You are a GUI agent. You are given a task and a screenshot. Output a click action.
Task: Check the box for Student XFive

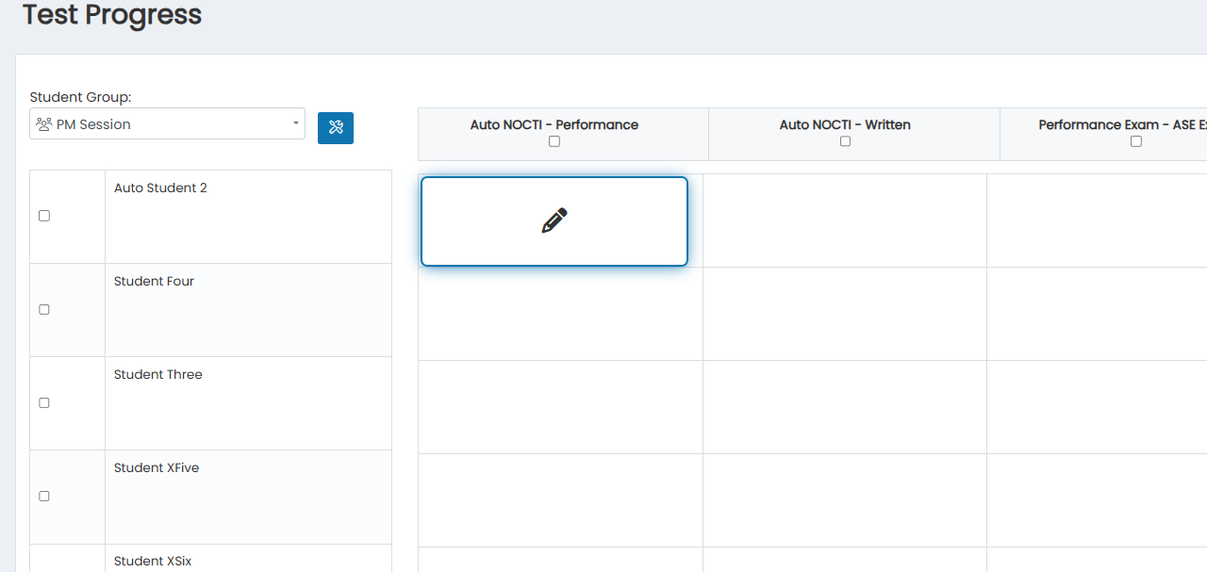point(44,496)
